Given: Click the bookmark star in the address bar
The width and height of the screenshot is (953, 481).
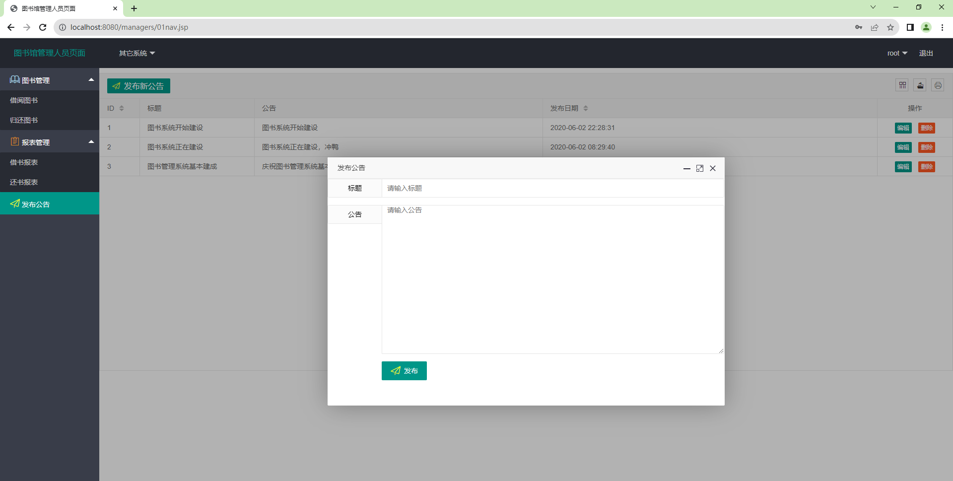Looking at the screenshot, I should [x=890, y=27].
